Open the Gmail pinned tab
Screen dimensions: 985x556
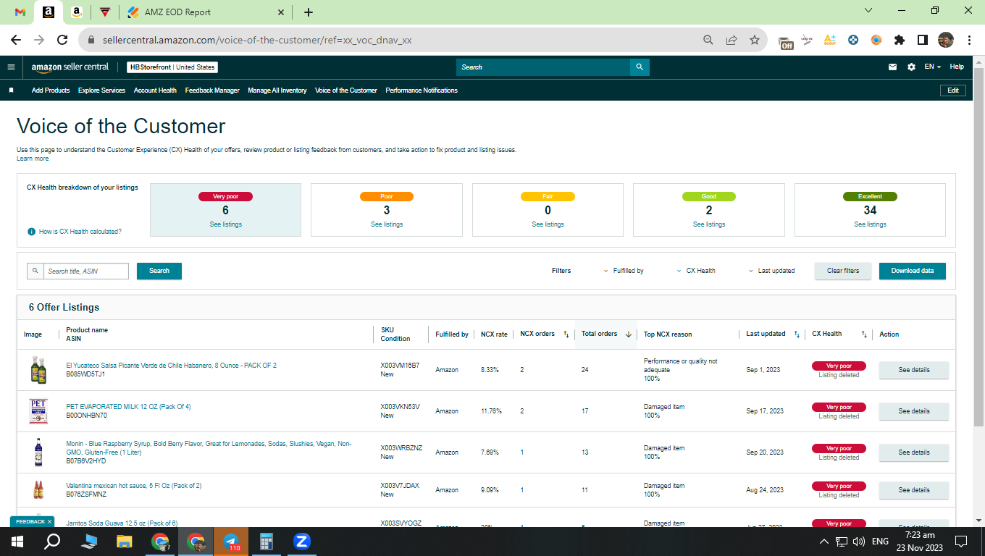tap(20, 12)
